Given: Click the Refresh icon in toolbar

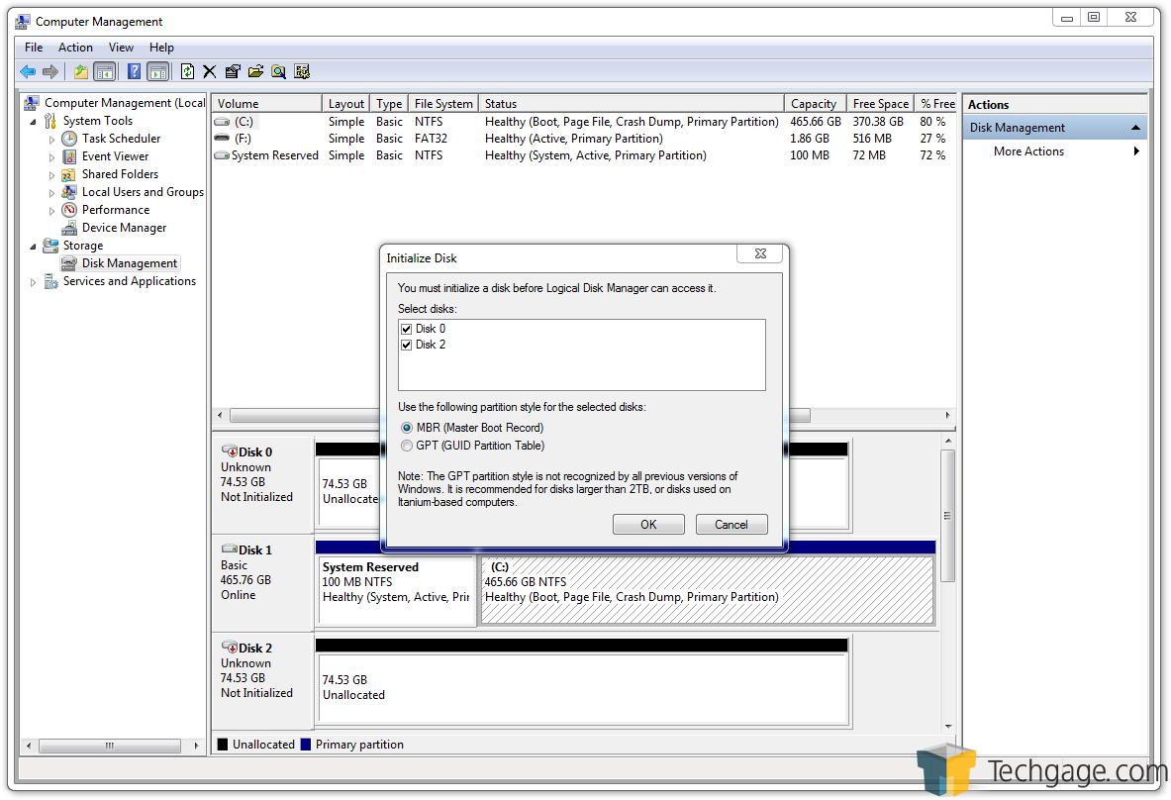Looking at the screenshot, I should click(x=187, y=71).
